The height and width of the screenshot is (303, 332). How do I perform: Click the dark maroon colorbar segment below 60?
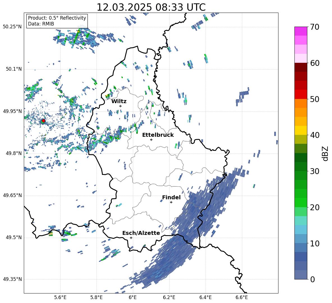[x=301, y=67]
